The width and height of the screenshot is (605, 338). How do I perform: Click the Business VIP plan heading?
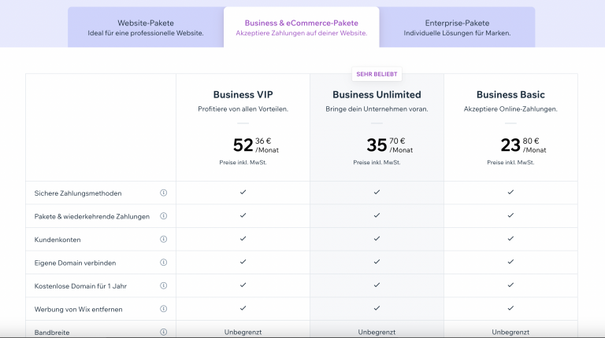pos(243,95)
